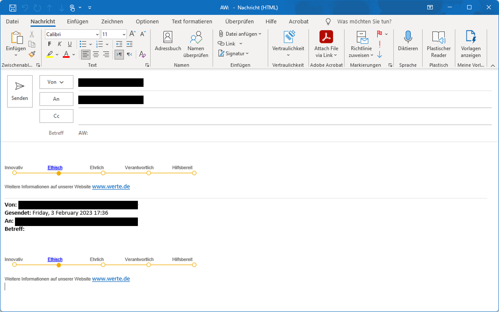Center align text

[96, 54]
